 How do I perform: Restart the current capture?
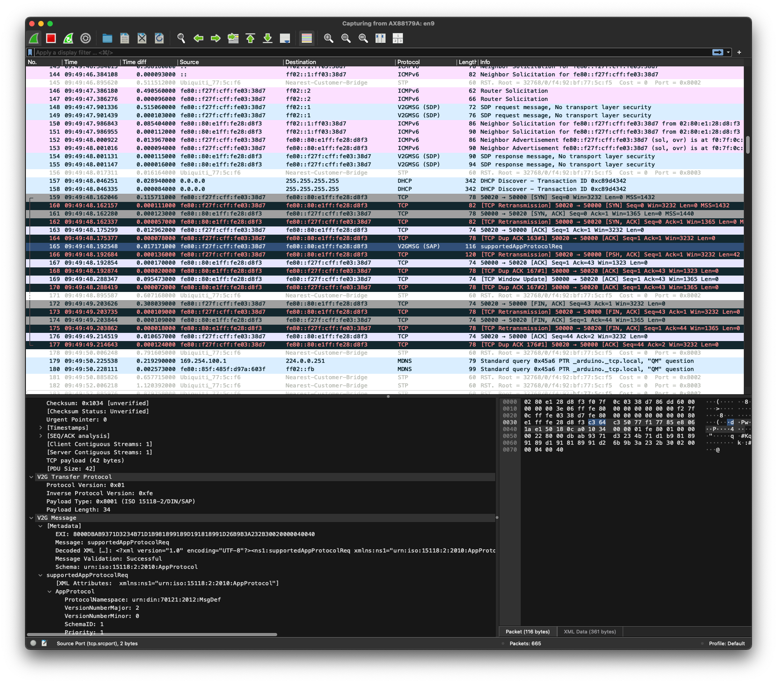coord(68,39)
